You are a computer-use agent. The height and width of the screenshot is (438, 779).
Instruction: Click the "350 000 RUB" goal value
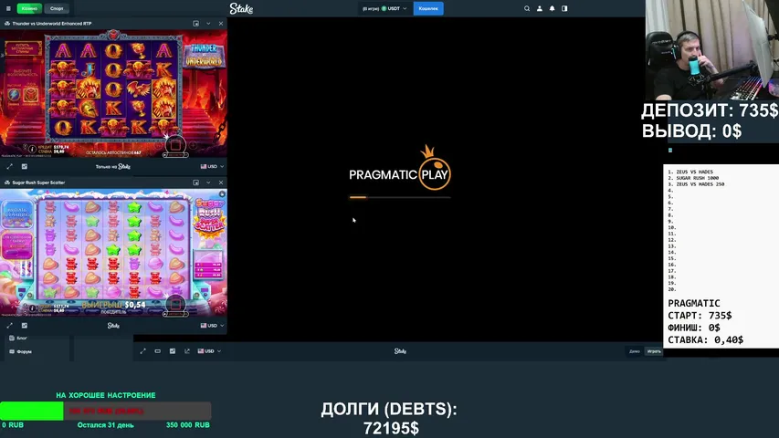coord(188,425)
